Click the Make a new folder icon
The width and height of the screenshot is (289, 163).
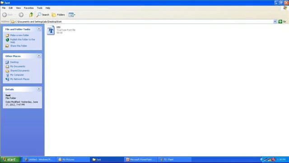coord(7,35)
